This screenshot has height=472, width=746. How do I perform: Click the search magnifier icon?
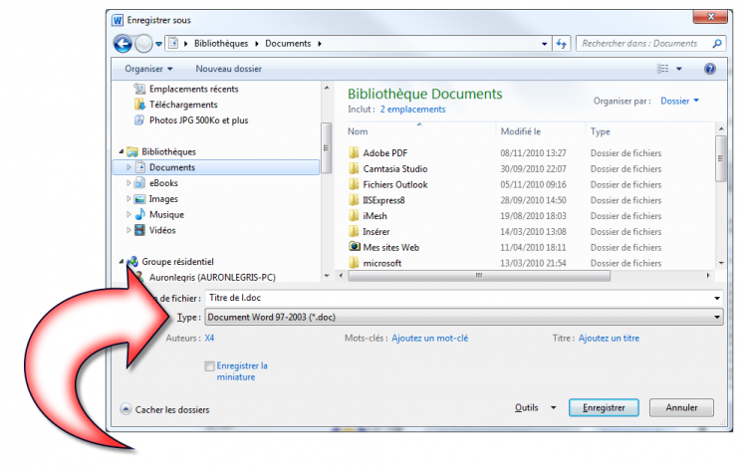pos(717,43)
